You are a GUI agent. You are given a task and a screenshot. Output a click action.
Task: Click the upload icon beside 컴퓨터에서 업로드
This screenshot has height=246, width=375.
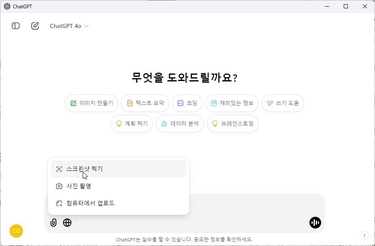tap(59, 203)
